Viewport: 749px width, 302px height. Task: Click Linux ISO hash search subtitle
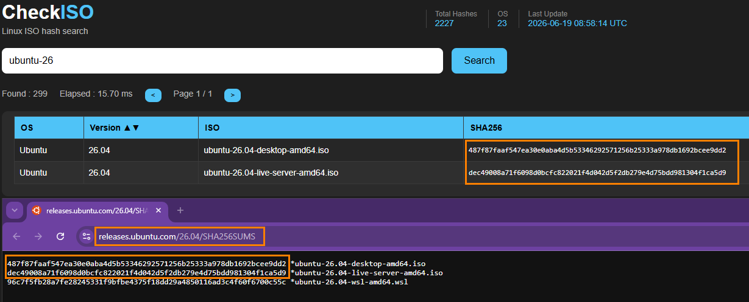click(45, 31)
